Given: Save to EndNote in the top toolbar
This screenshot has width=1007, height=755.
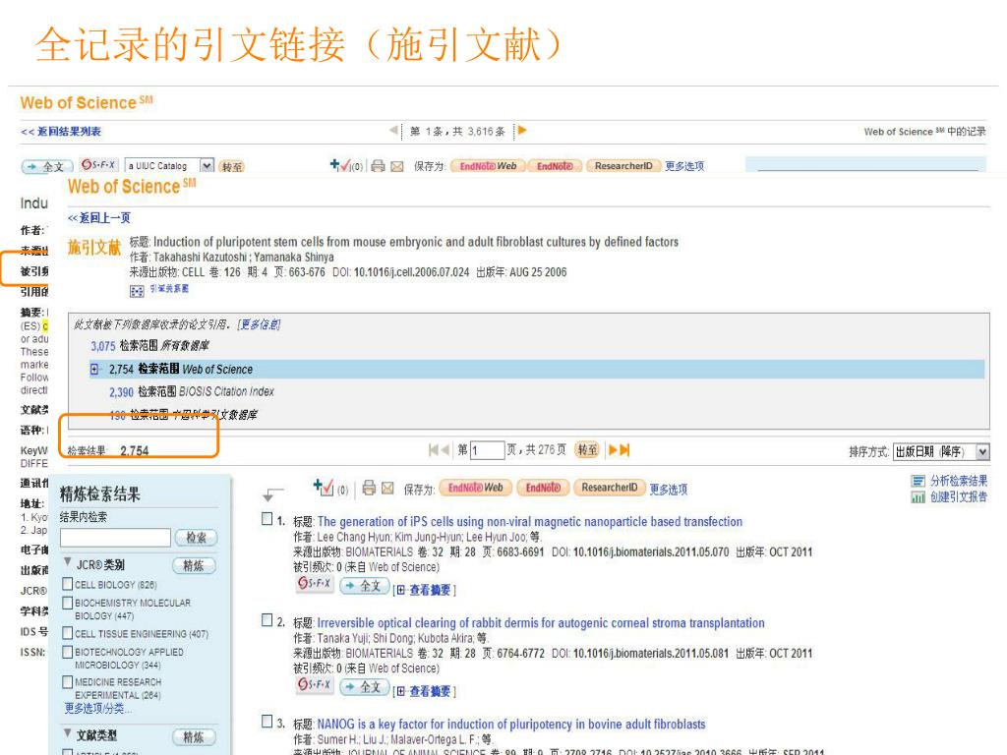Looking at the screenshot, I should tap(555, 165).
